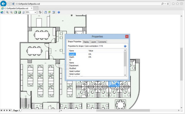185x114 pixels.
Task: Open browser Tools gear icon
Action: 182,4
